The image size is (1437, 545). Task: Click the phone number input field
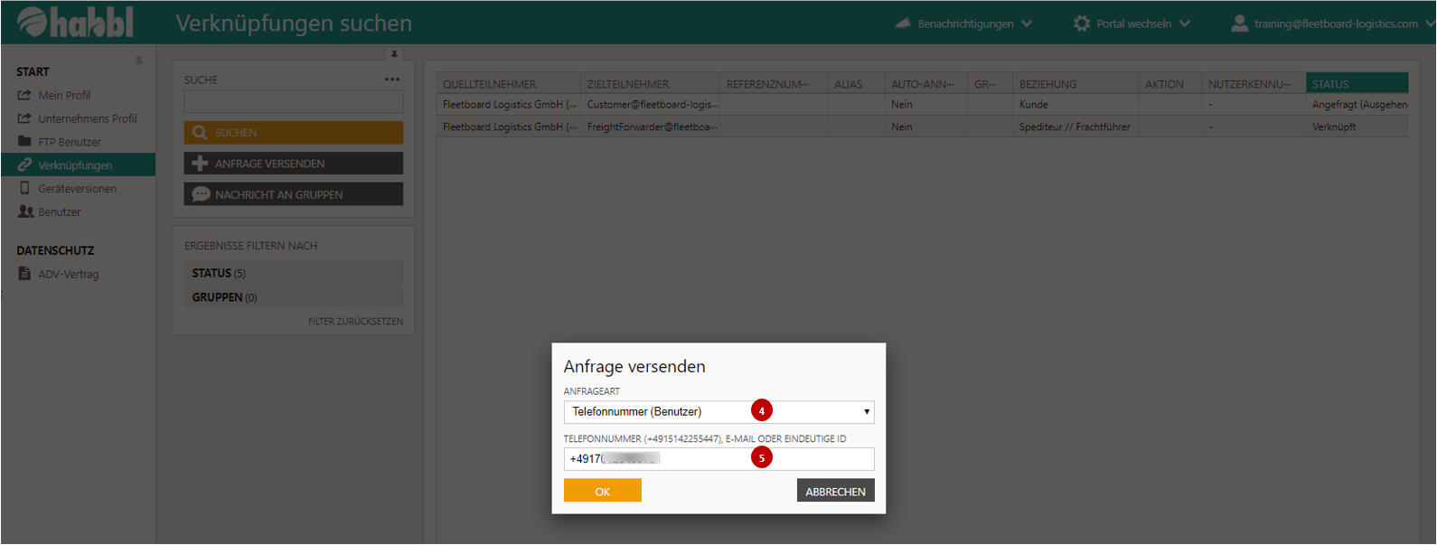718,459
